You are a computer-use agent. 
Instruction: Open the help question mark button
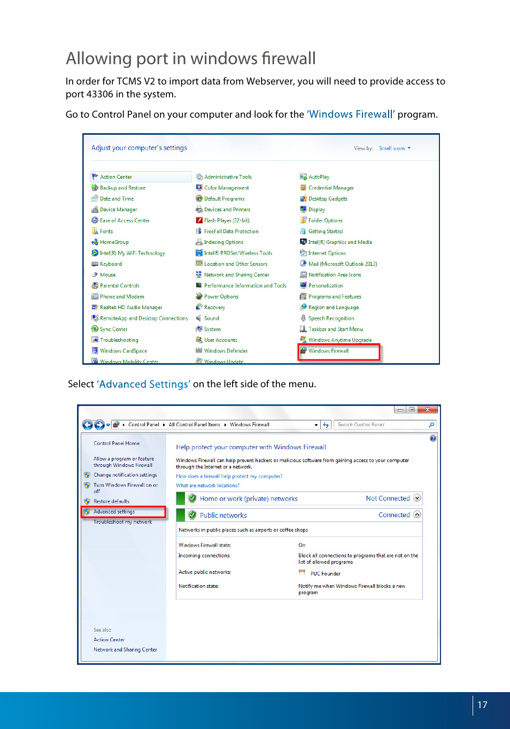pos(433,438)
